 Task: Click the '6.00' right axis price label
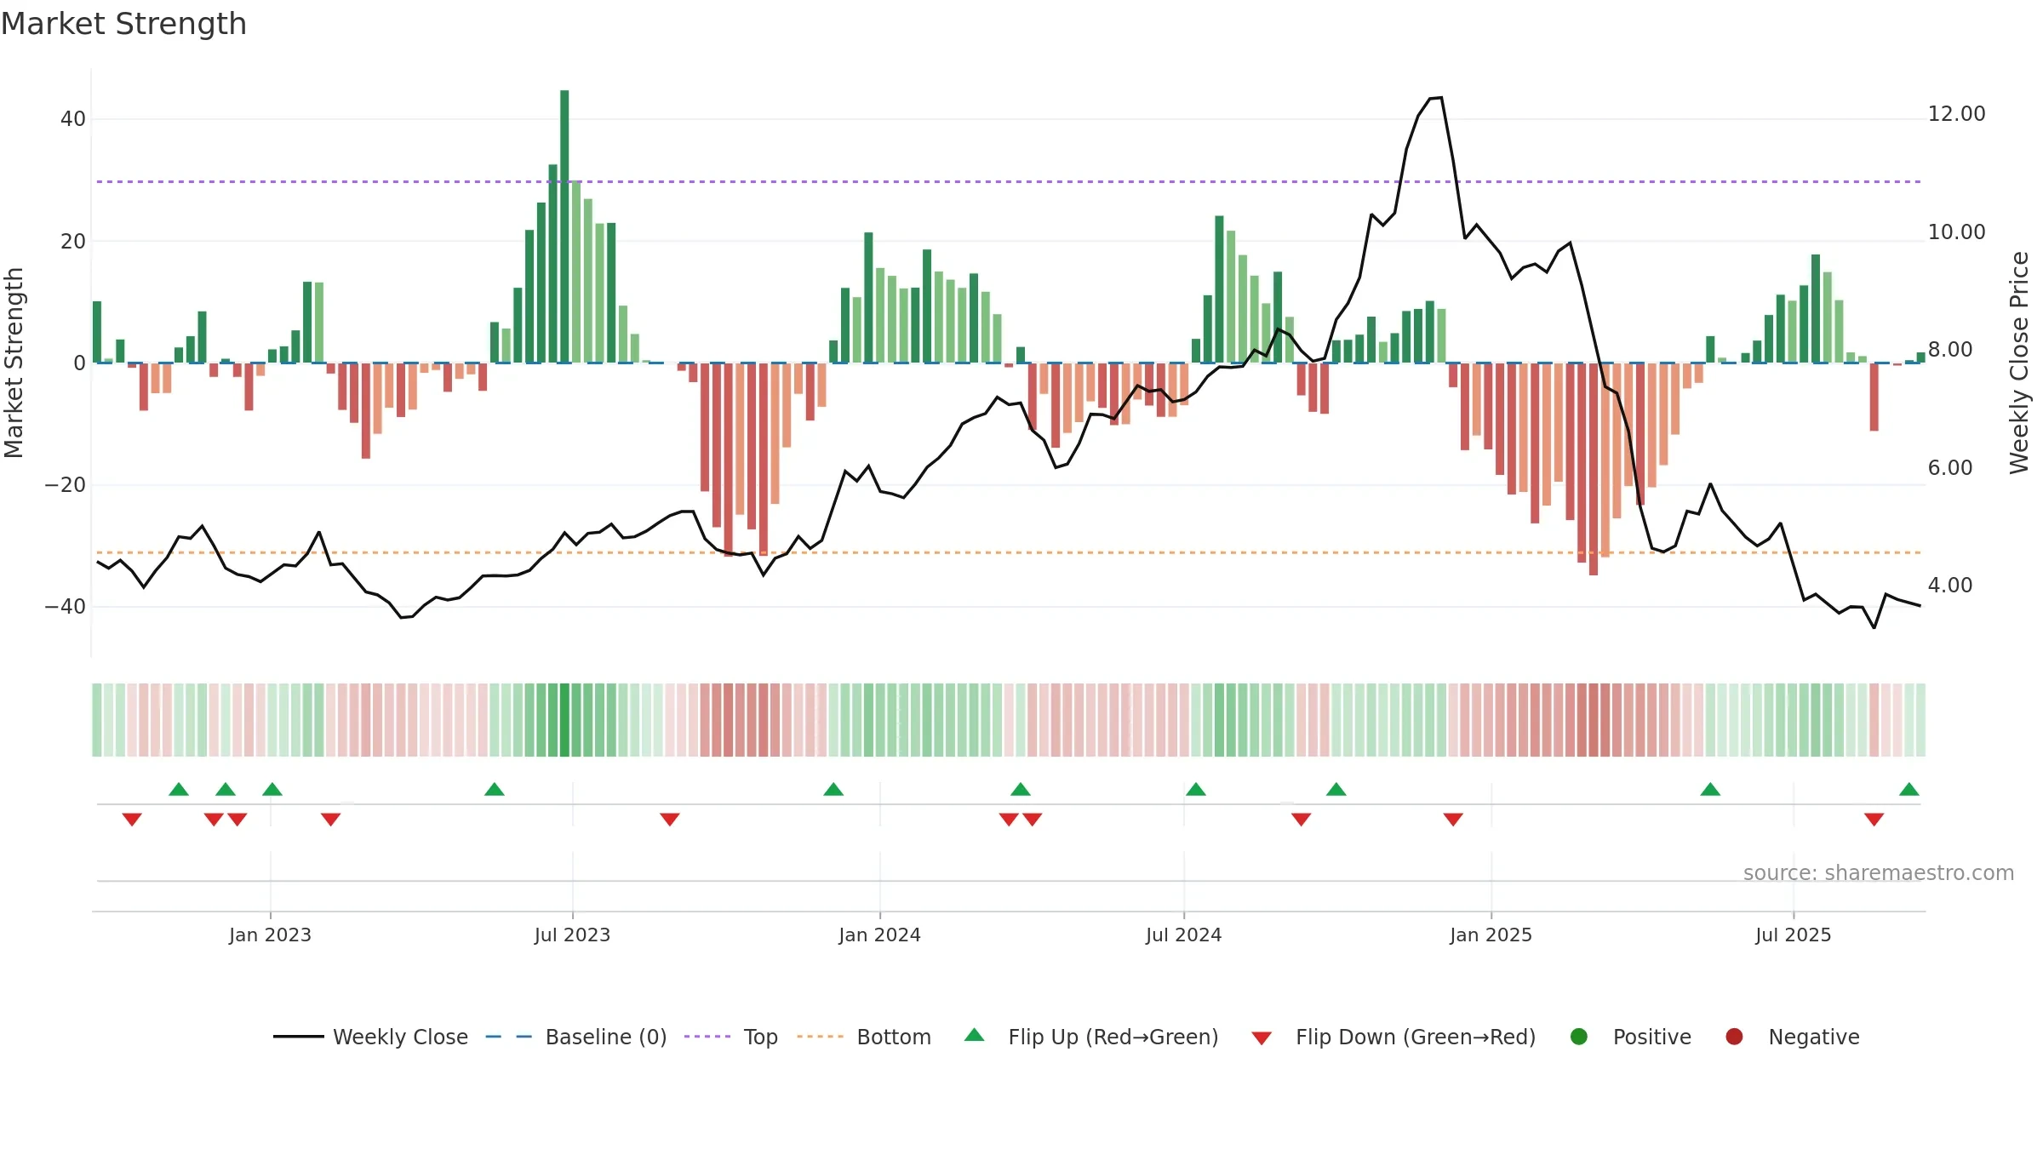click(1950, 467)
